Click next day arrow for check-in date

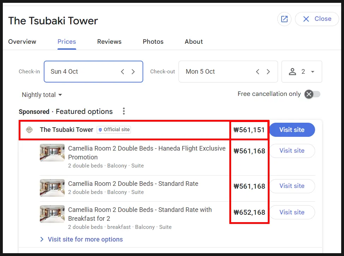point(133,72)
